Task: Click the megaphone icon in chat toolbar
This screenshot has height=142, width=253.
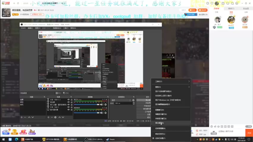Action: (215, 127)
